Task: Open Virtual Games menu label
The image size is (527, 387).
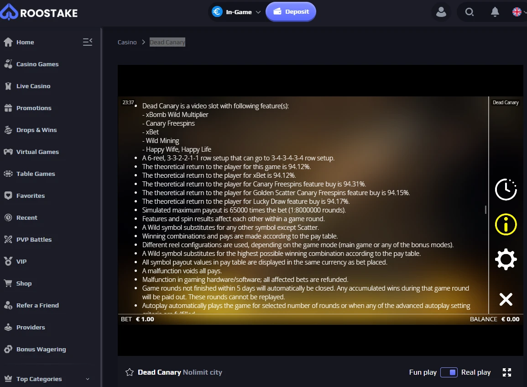Action: coord(37,152)
